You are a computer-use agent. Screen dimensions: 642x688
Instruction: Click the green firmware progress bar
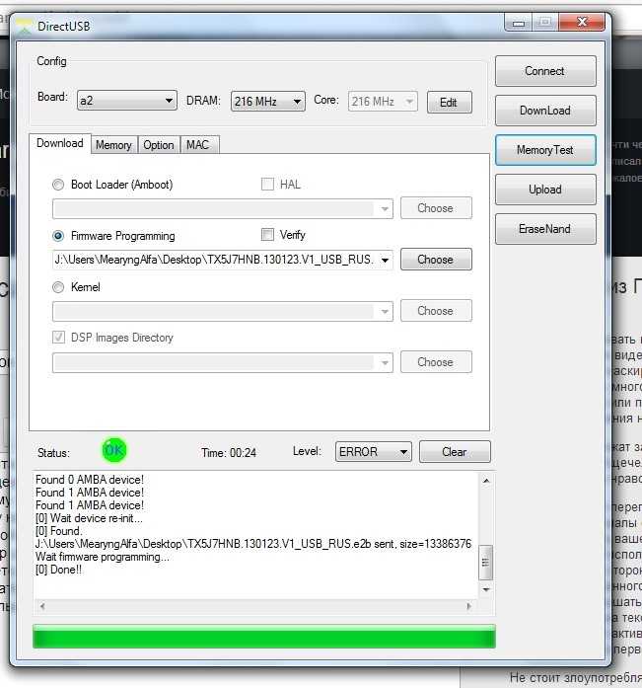[x=264, y=637]
